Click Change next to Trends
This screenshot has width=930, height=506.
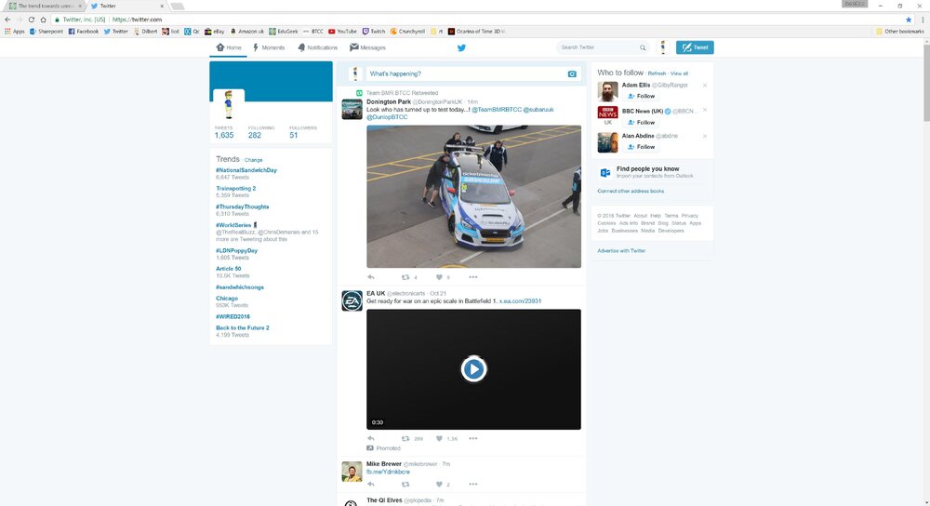pos(253,160)
